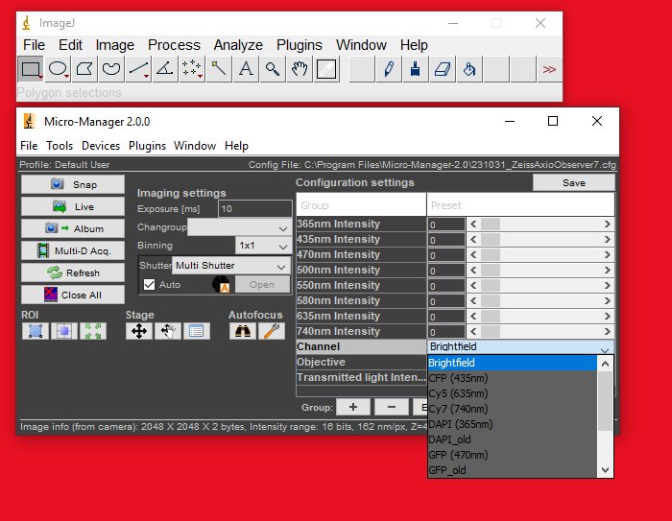
Task: Open autofocus settings wrench icon
Action: [x=271, y=331]
